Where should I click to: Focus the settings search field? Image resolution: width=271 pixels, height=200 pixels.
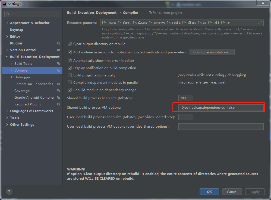[x=32, y=14]
